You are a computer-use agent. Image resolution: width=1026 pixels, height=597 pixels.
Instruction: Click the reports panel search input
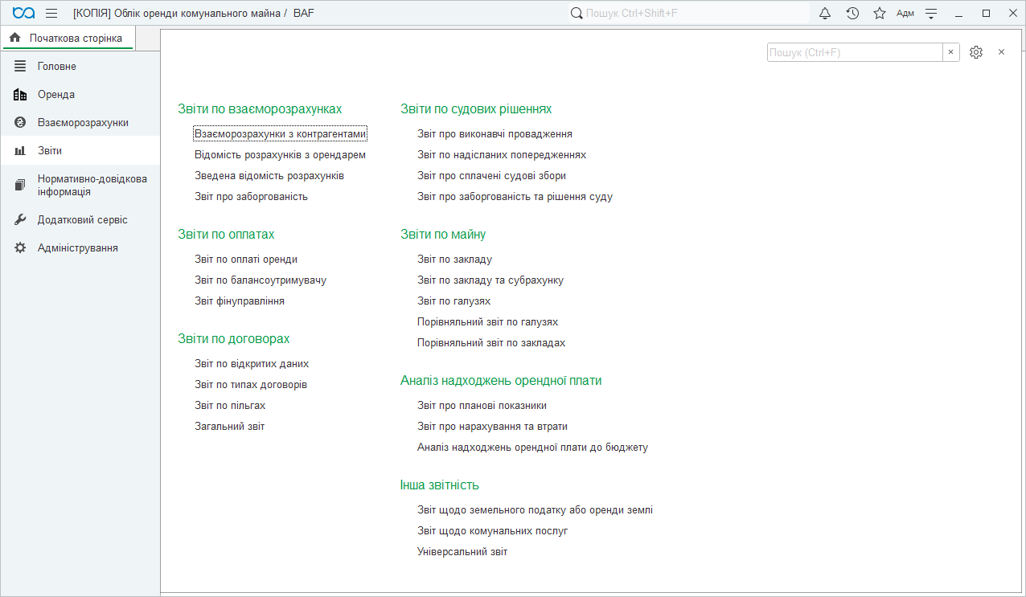[854, 52]
